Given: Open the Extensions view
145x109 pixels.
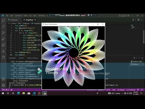Looking at the screenshot, I should tap(3, 45).
